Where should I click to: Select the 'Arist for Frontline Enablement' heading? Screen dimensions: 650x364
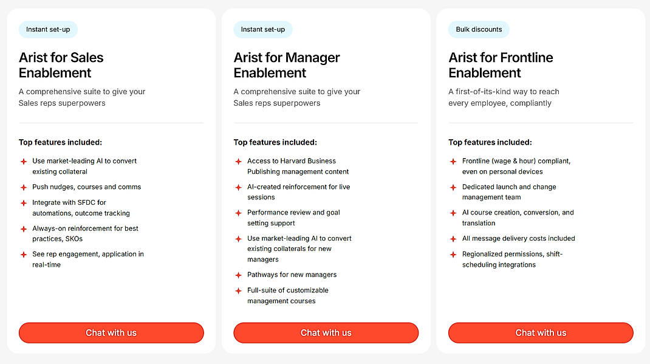[501, 65]
